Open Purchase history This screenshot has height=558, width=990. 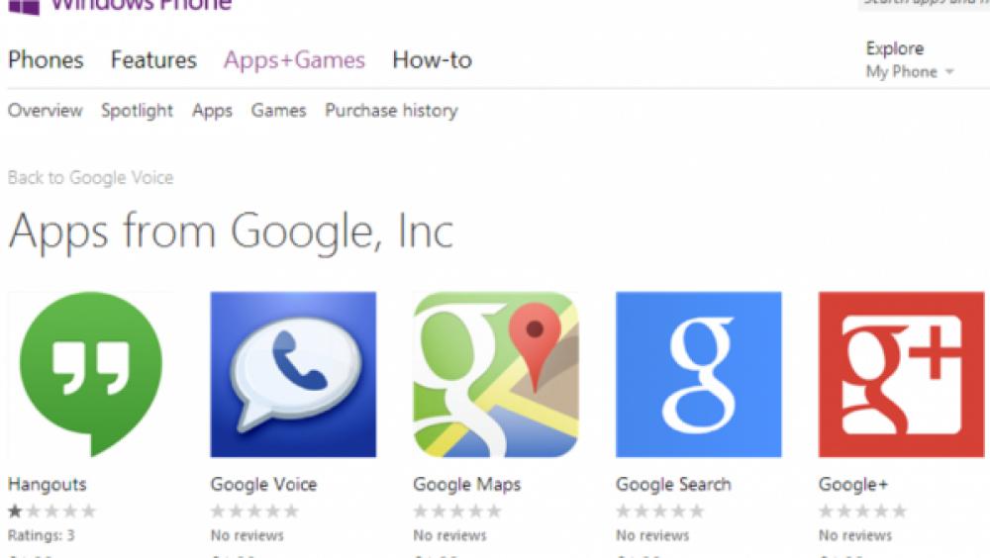pos(391,111)
